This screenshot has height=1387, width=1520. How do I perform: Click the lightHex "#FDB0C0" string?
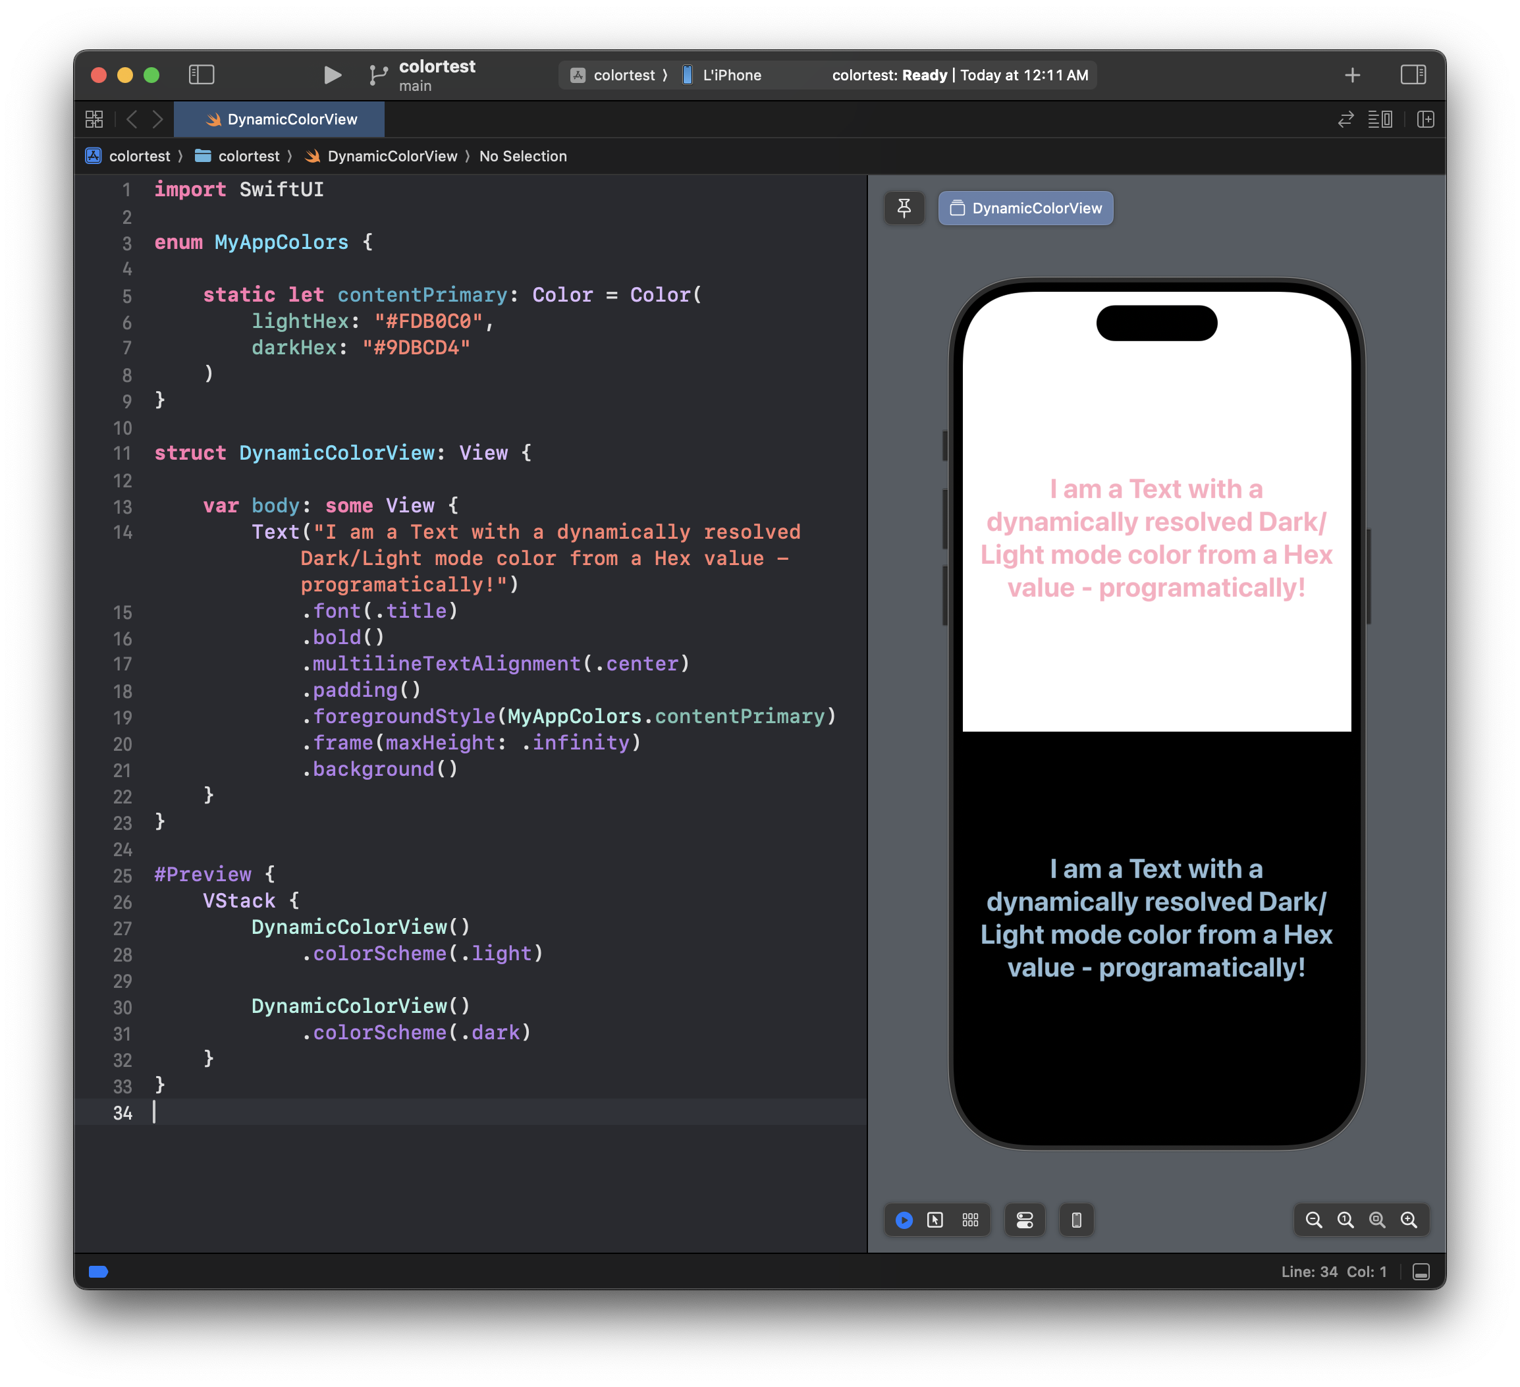(428, 321)
